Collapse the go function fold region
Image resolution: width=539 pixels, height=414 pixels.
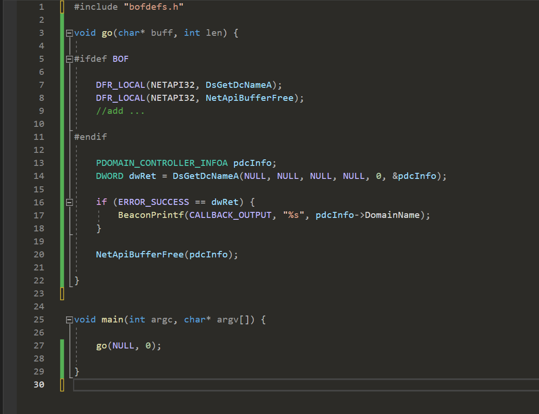[x=69, y=33]
